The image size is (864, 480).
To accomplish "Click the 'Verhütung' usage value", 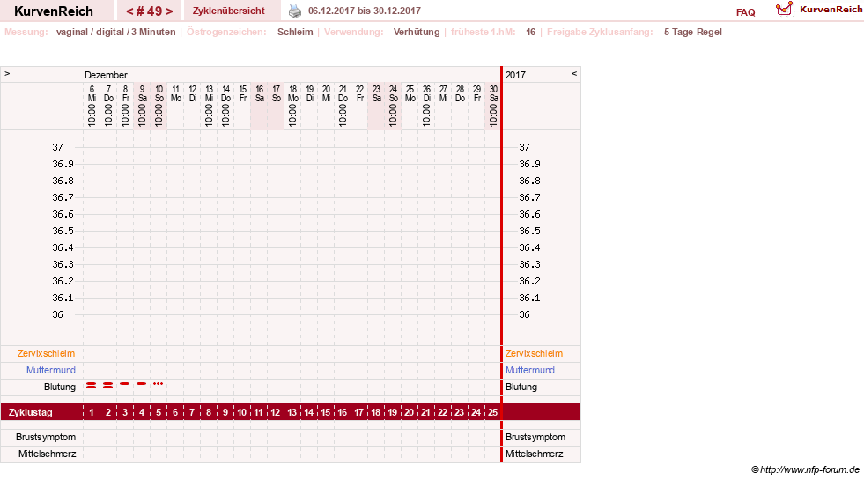I will pyautogui.click(x=417, y=32).
